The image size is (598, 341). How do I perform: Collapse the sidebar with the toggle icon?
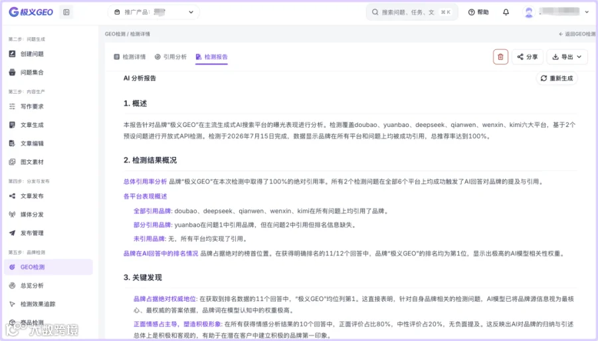pos(66,12)
